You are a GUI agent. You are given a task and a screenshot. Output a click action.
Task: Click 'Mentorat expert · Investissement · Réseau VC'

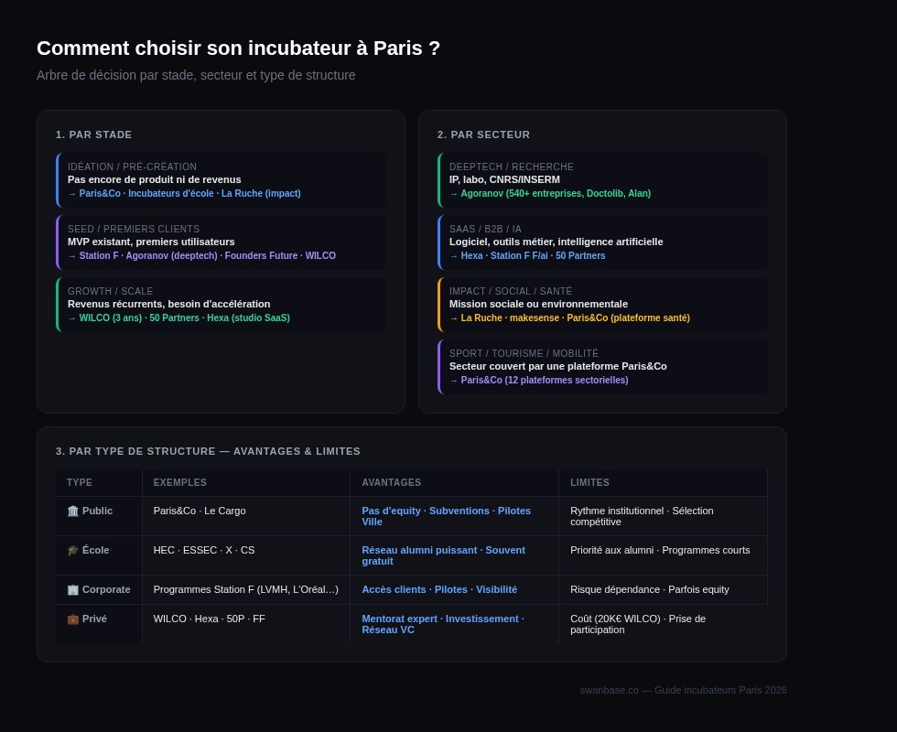(443, 624)
